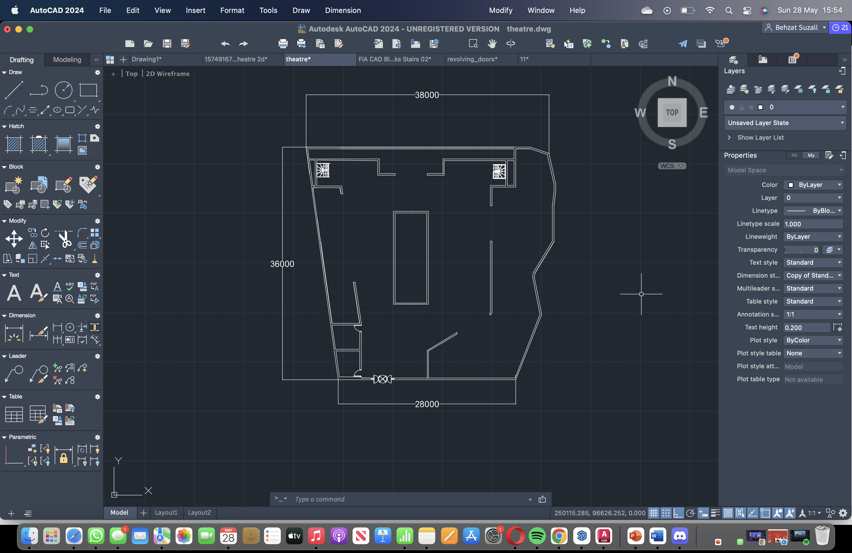Open the Dimension menu

point(343,10)
